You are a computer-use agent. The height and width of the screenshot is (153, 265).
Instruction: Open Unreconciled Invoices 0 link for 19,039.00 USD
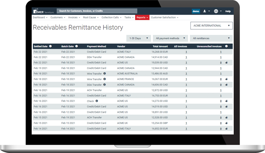(221, 63)
